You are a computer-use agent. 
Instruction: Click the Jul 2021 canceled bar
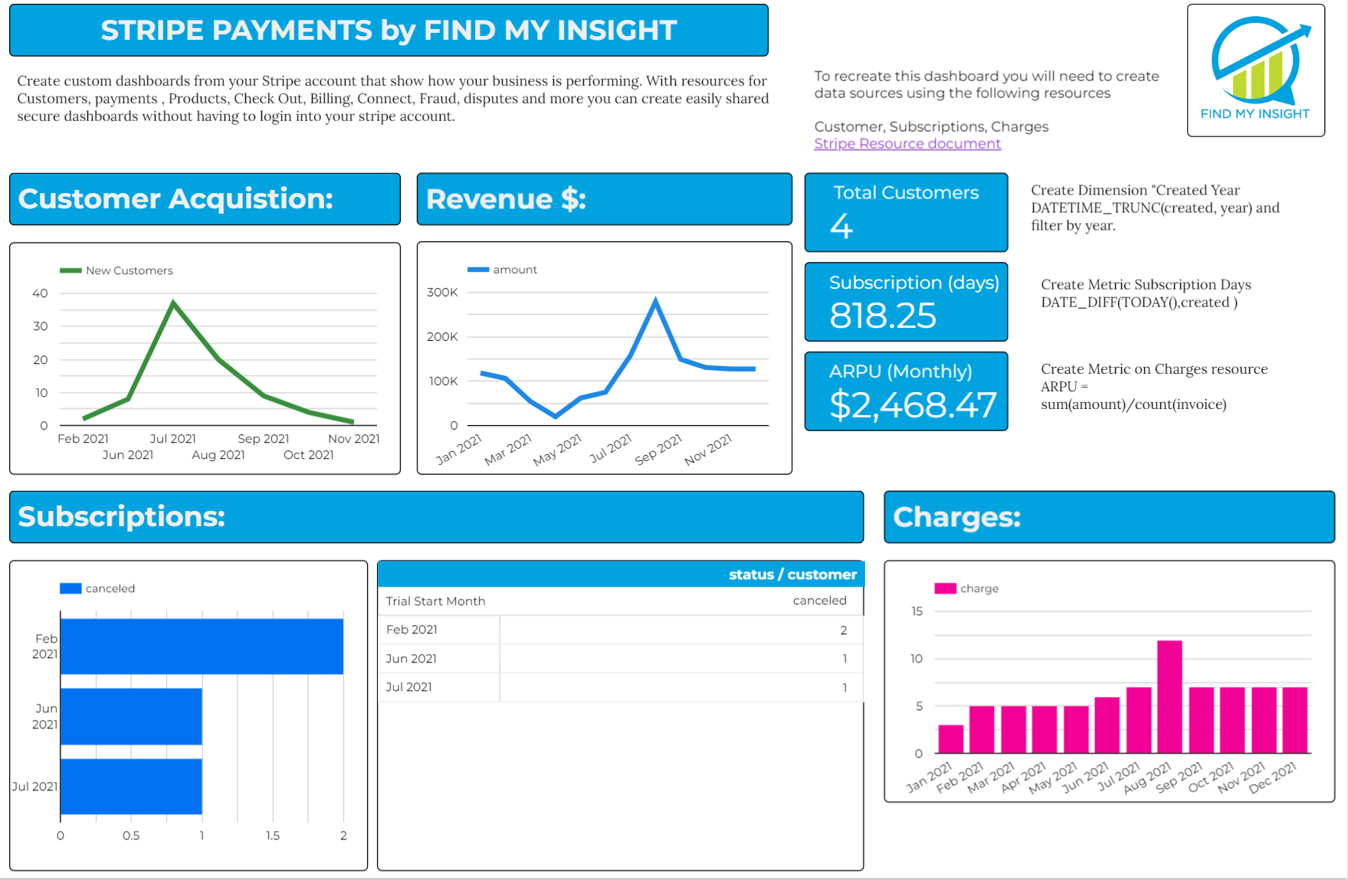coord(131,787)
